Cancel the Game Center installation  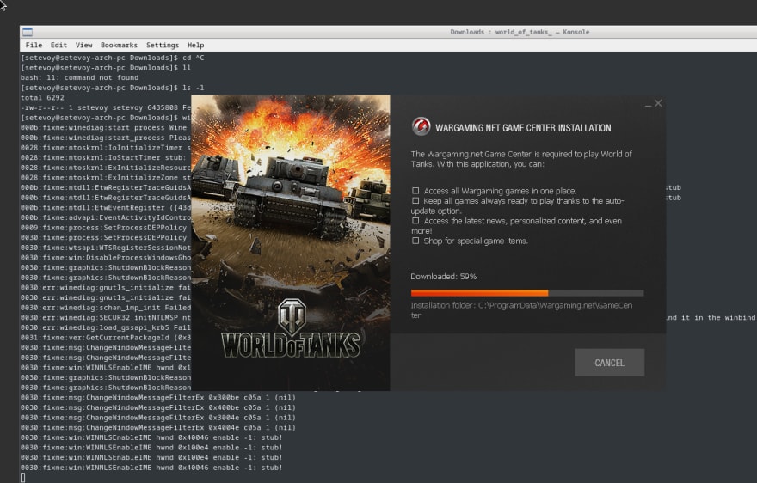click(x=609, y=363)
